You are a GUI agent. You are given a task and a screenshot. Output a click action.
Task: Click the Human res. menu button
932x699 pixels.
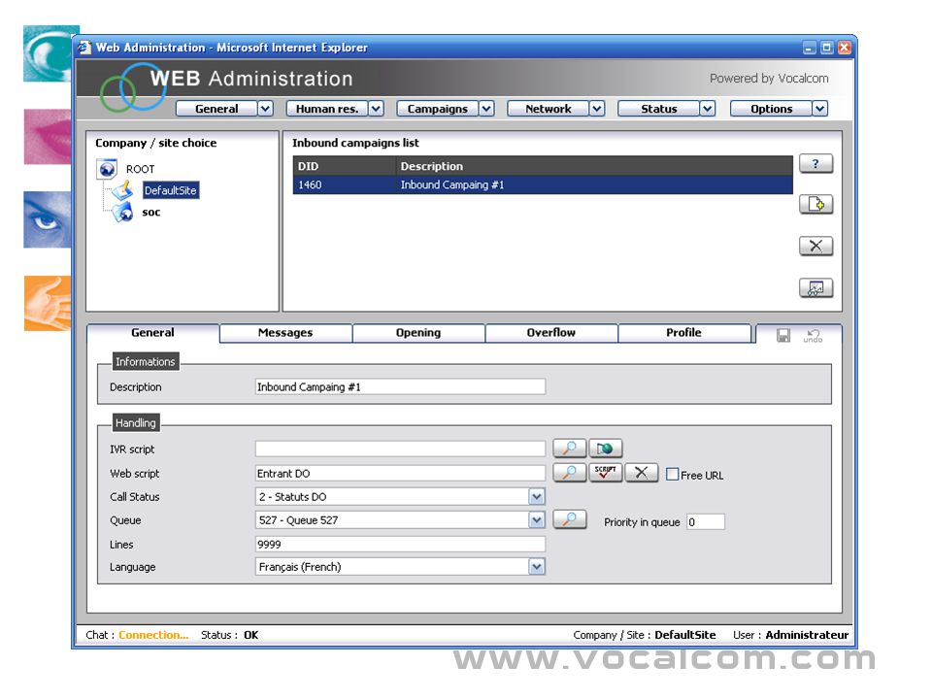point(327,109)
